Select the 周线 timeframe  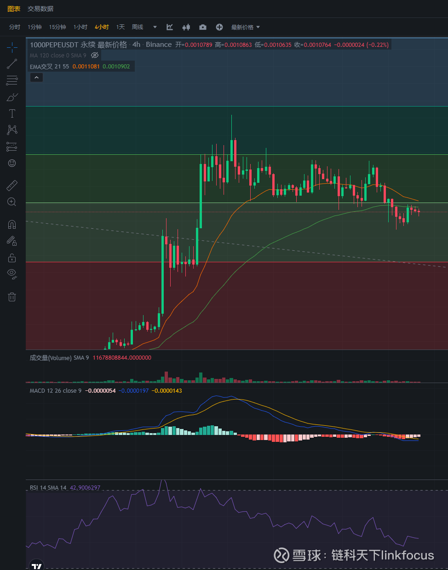click(x=138, y=27)
